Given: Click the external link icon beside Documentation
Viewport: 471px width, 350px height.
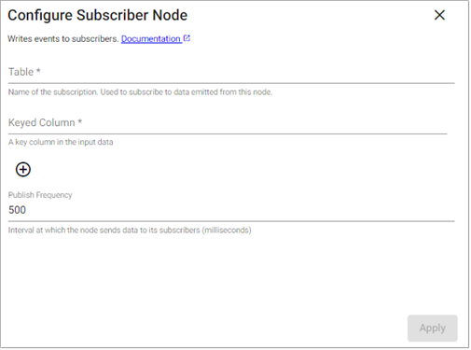Looking at the screenshot, I should (187, 38).
